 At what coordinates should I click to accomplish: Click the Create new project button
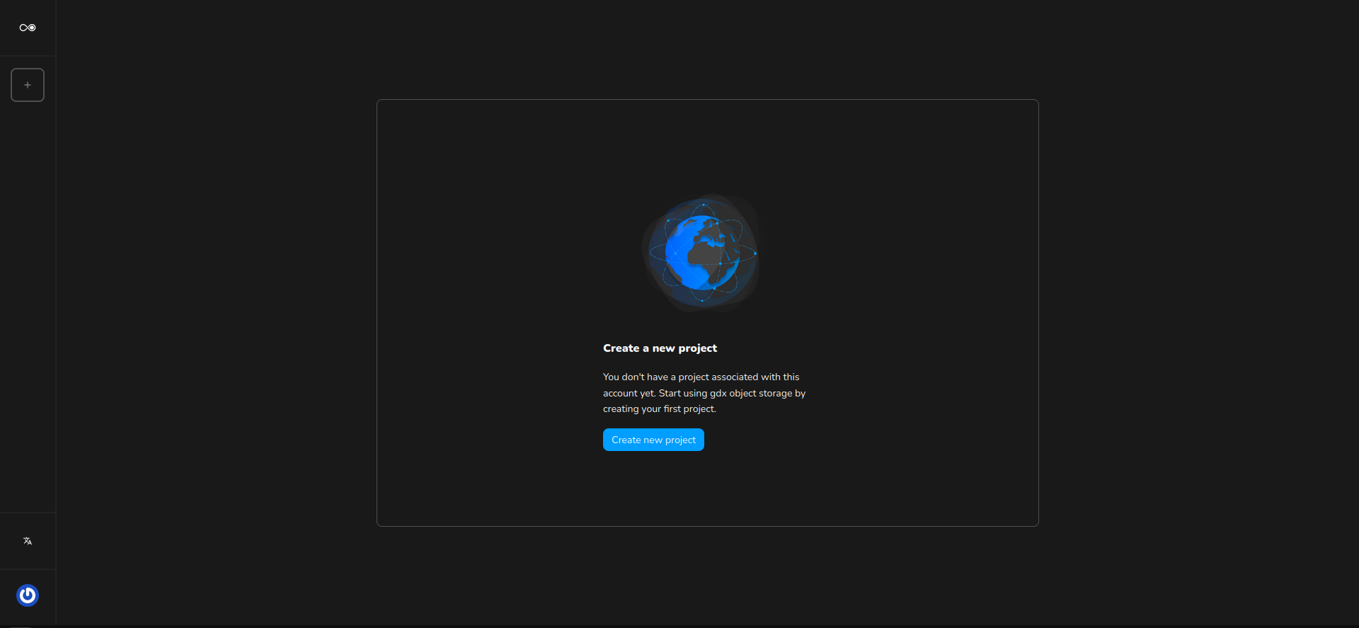(x=653, y=440)
